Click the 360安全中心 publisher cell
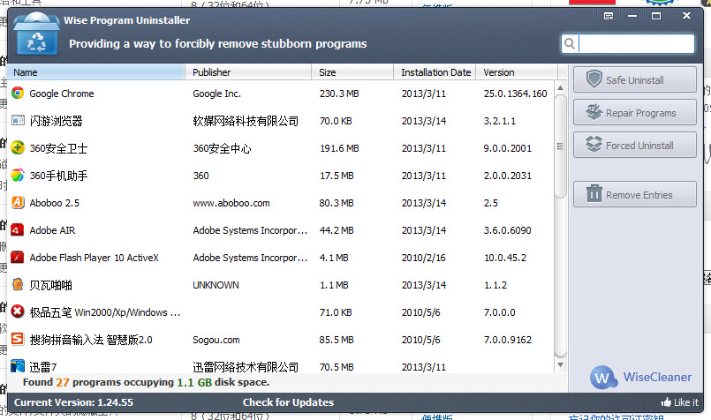The width and height of the screenshot is (711, 420). [x=222, y=148]
